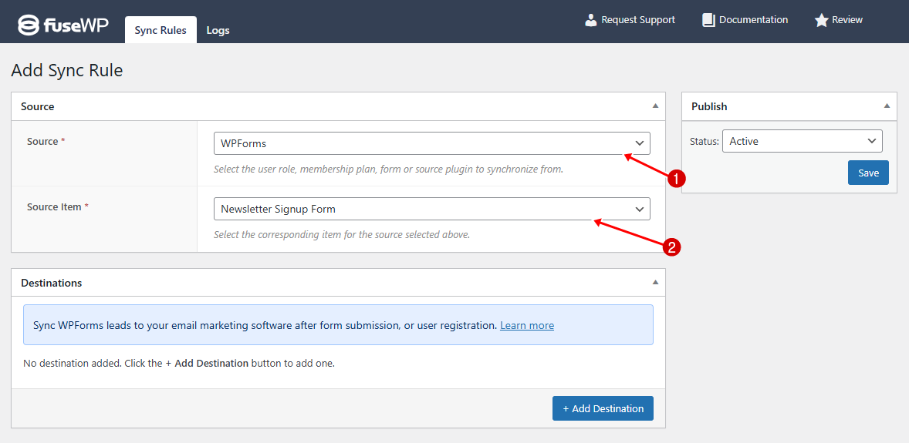Viewport: 909px width, 443px height.
Task: Click the 'Select the corresponding item' hint text
Action: (342, 235)
